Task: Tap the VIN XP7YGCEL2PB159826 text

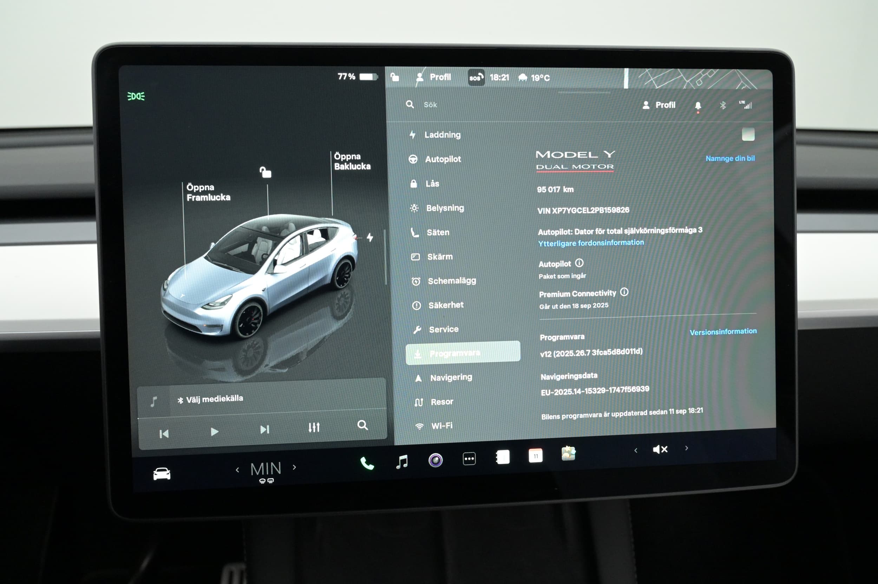Action: [x=583, y=210]
